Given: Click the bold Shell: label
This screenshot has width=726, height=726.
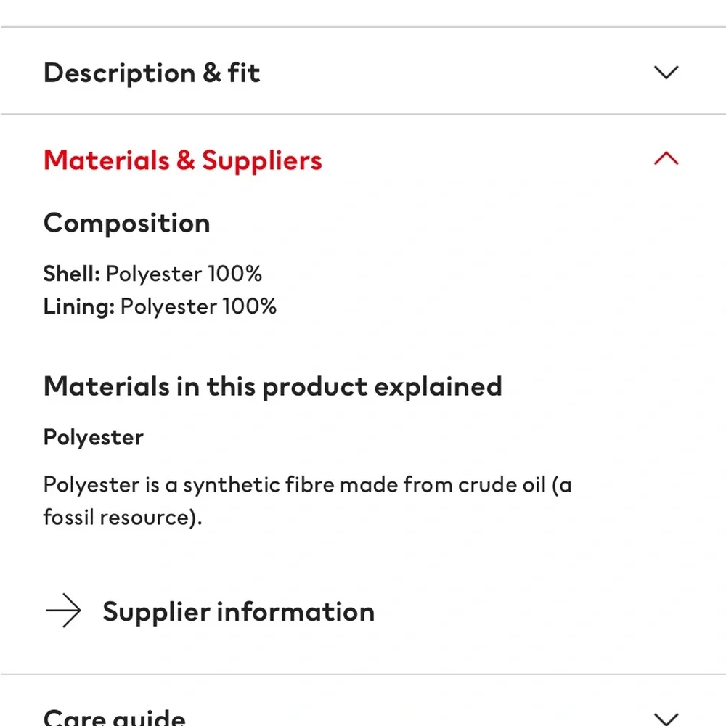Looking at the screenshot, I should click(71, 274).
